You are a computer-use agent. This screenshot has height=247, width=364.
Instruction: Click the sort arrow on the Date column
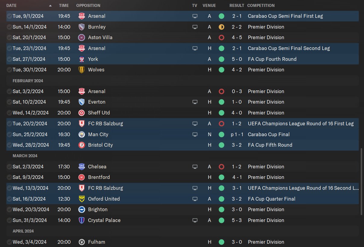(x=50, y=6)
